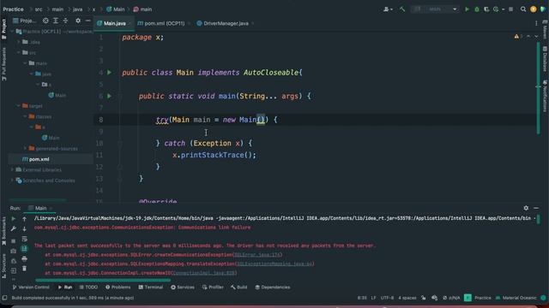Open the Problems tool tab

118,287
